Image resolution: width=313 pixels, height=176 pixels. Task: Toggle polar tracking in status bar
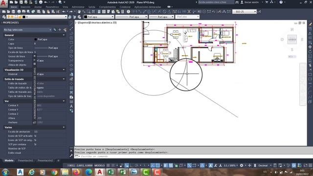(x=136, y=165)
